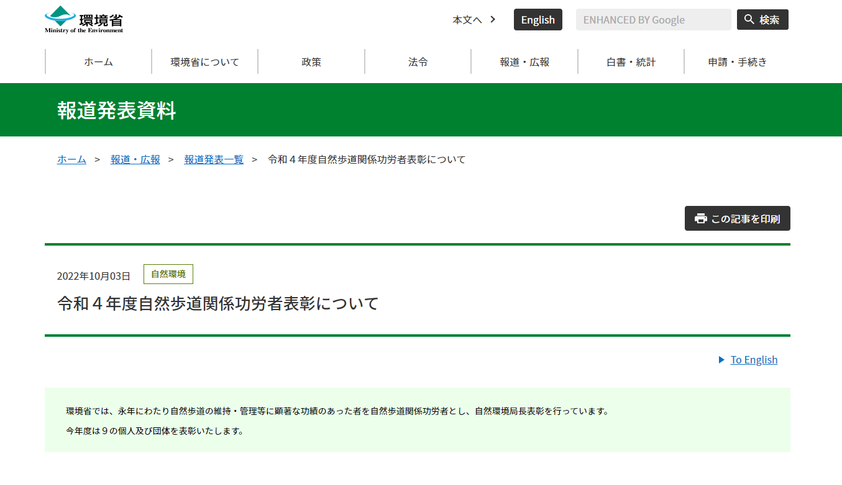Open the 環境省について menu item

(x=205, y=62)
